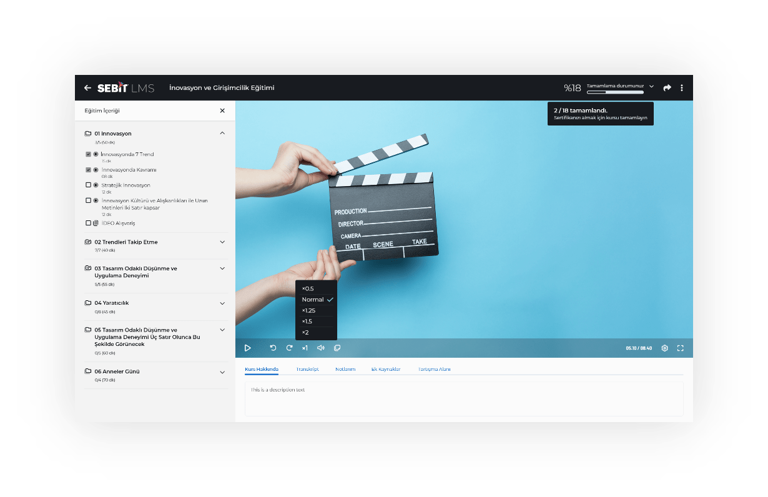Expand the 02 Trendleri Takip Etme section
Viewport: 768px width, 497px height.
222,242
